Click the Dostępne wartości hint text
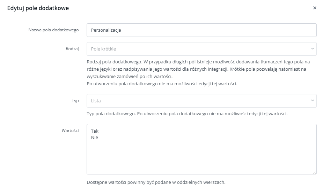323x187 pixels. [x=156, y=182]
